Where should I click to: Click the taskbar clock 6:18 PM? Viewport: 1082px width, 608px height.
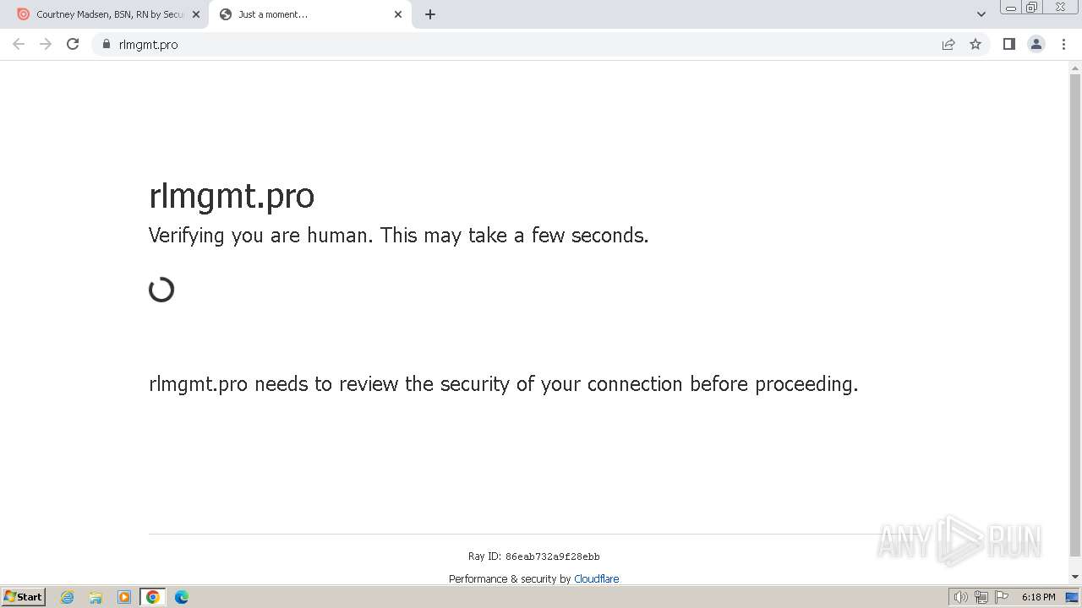[1038, 597]
